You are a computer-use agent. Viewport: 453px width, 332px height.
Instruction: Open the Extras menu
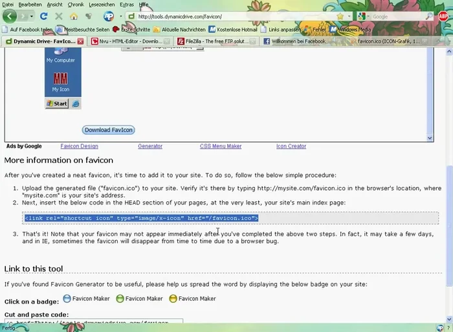coord(127,5)
